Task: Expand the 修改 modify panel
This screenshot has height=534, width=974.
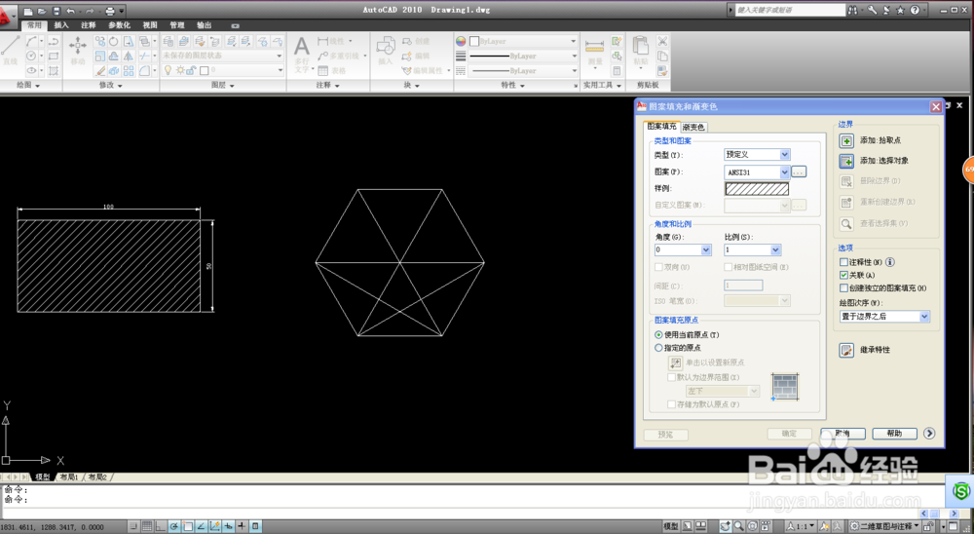Action: [x=111, y=85]
